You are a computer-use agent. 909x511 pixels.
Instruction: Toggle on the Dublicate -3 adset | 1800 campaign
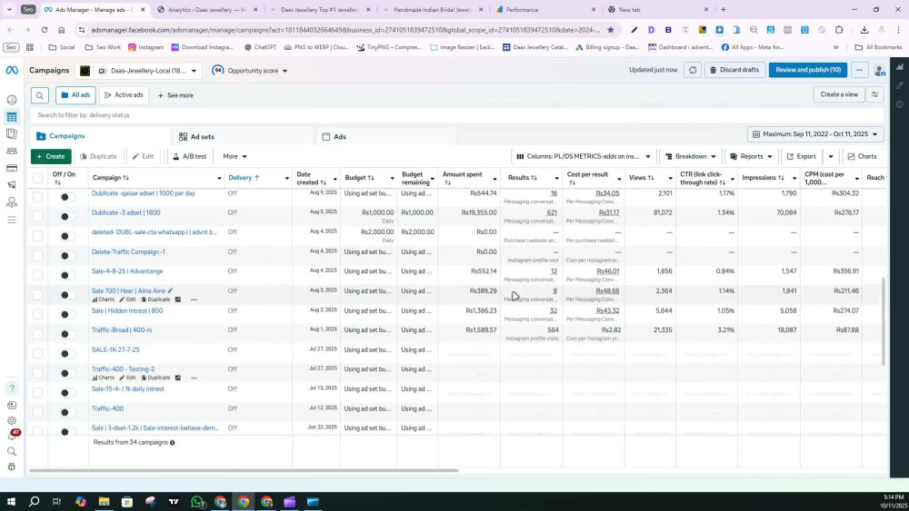[x=64, y=216]
